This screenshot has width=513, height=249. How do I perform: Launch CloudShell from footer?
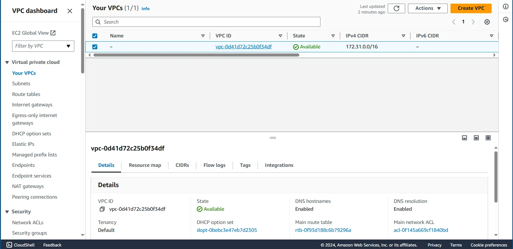[x=21, y=245]
